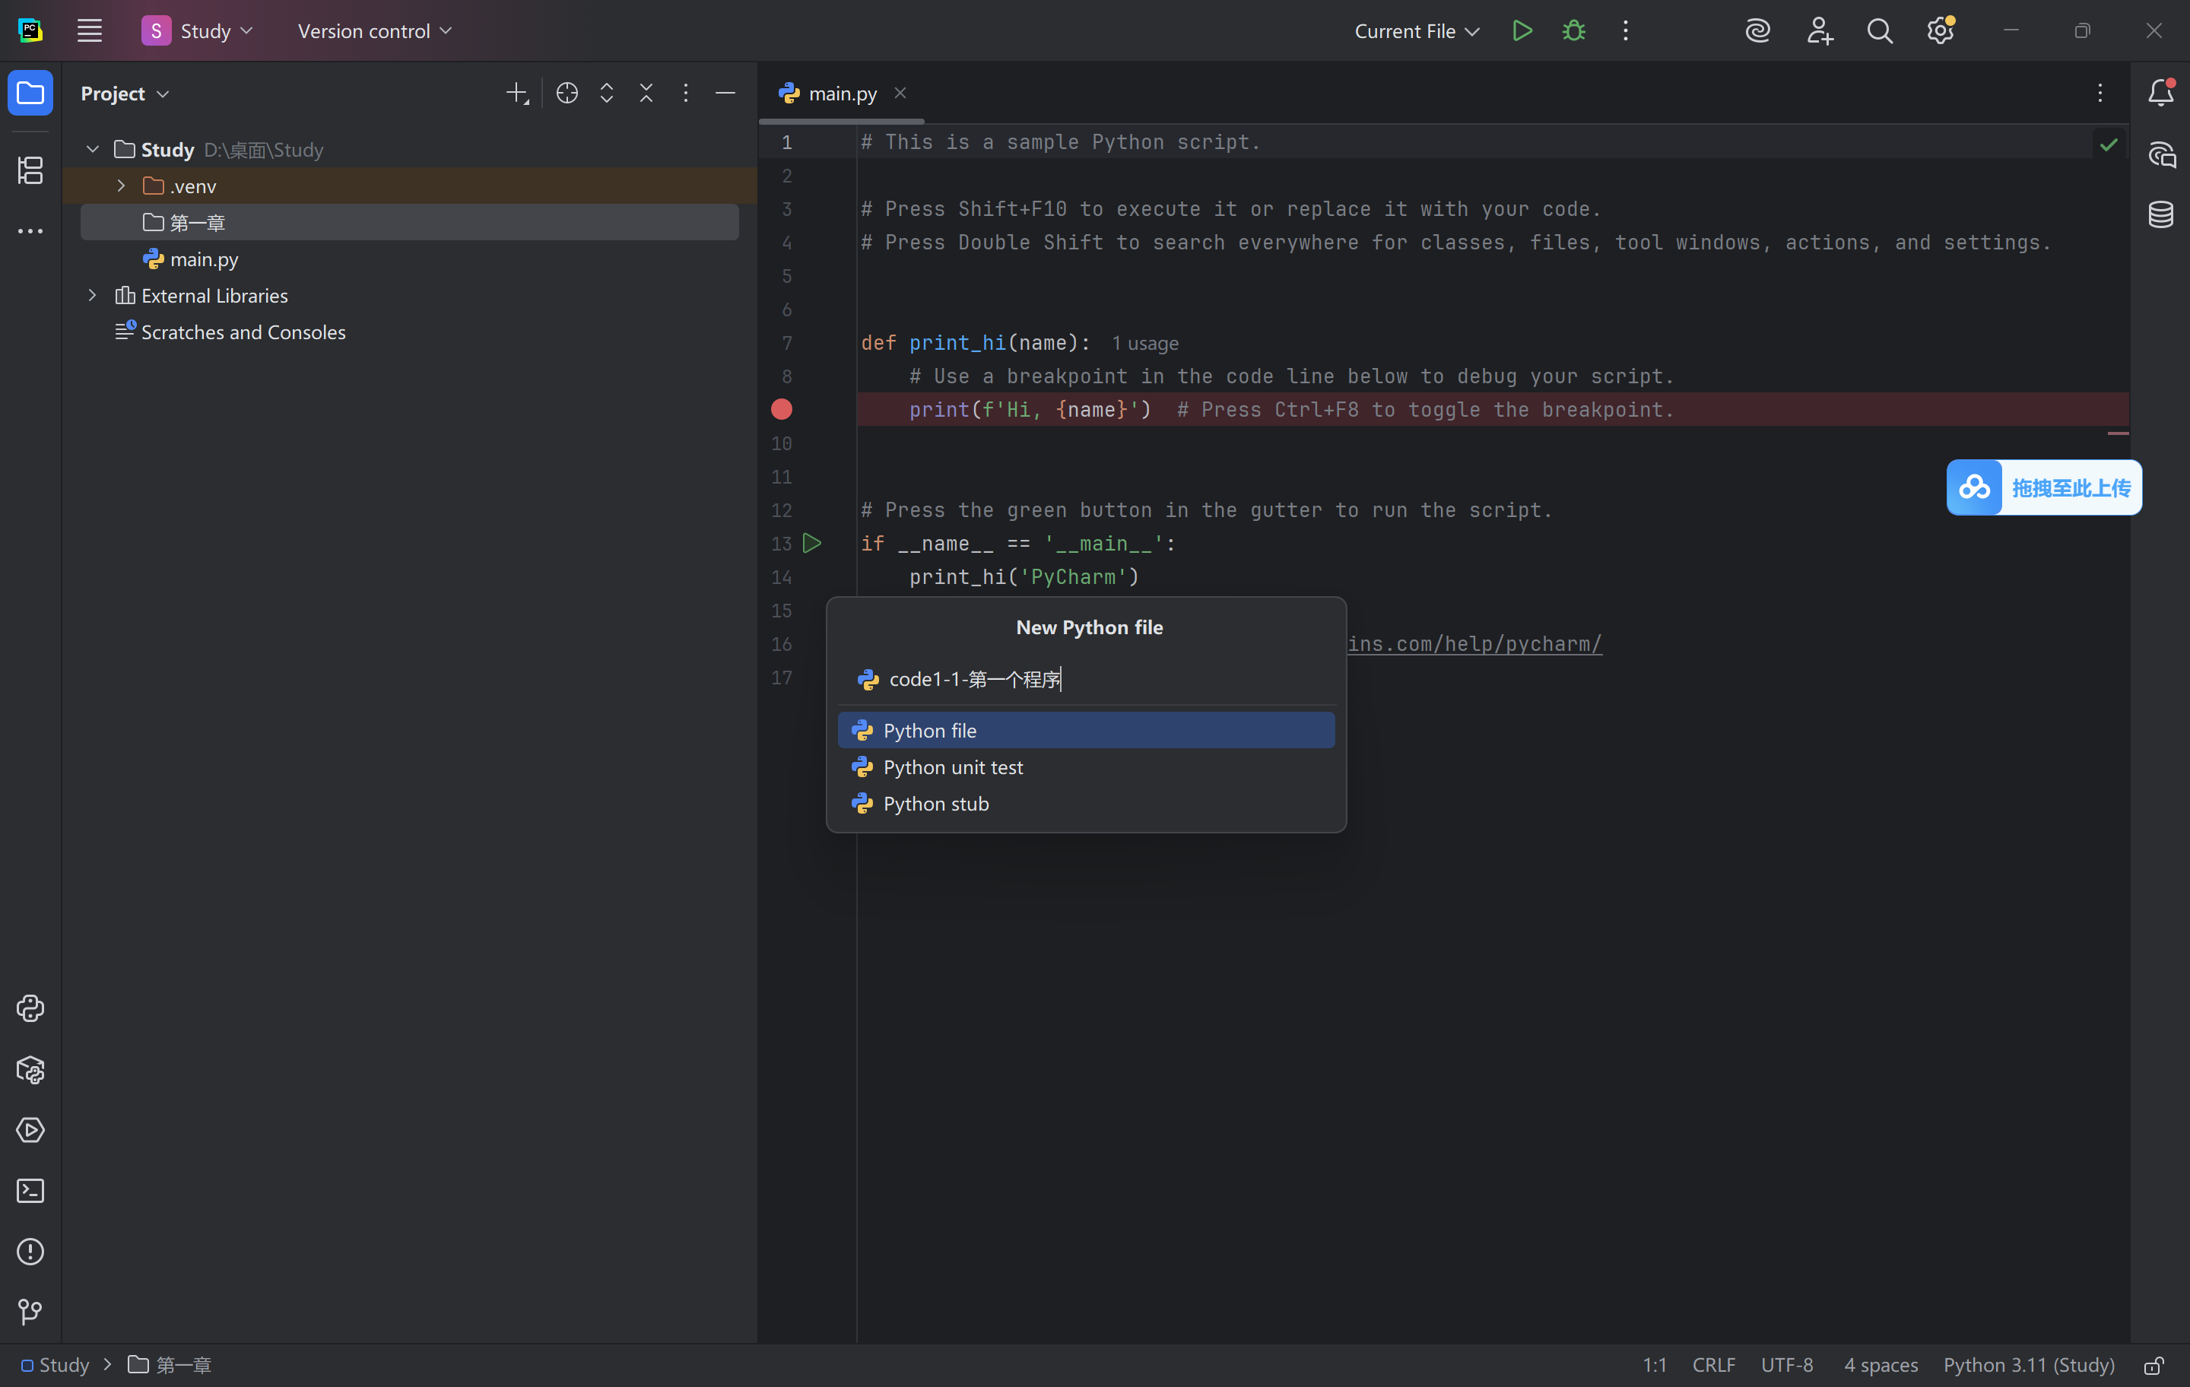Viewport: 2190px width, 1387px height.
Task: Open the Git version control tool window
Action: pos(30,1312)
